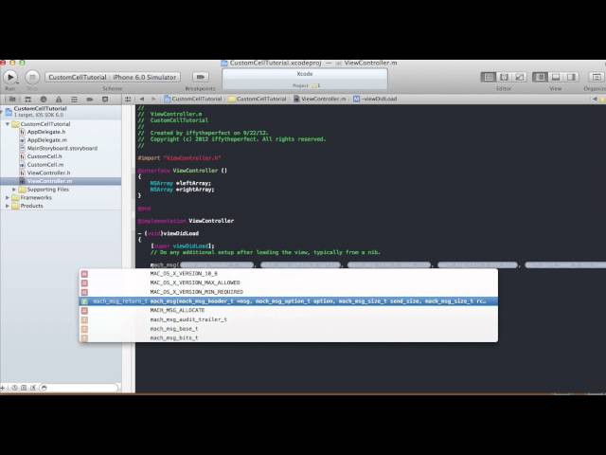The width and height of the screenshot is (606, 455).
Task: Click first mach_msg argument placeholder
Action: (x=217, y=265)
